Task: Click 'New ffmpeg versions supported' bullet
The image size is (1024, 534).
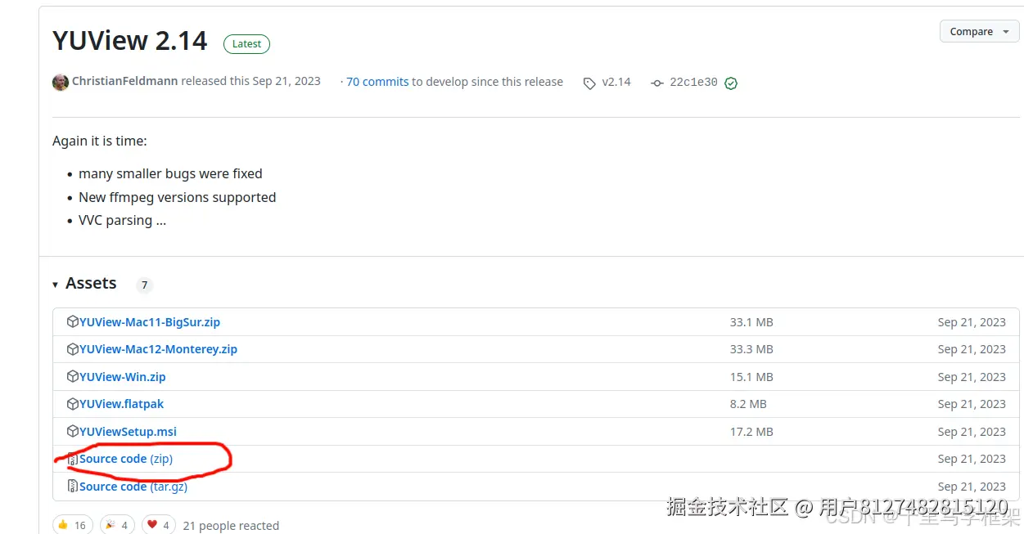Action: coord(177,197)
